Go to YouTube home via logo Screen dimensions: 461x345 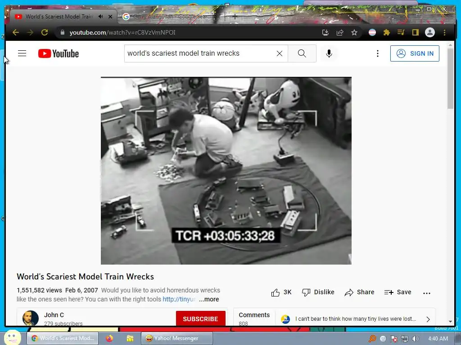click(59, 53)
